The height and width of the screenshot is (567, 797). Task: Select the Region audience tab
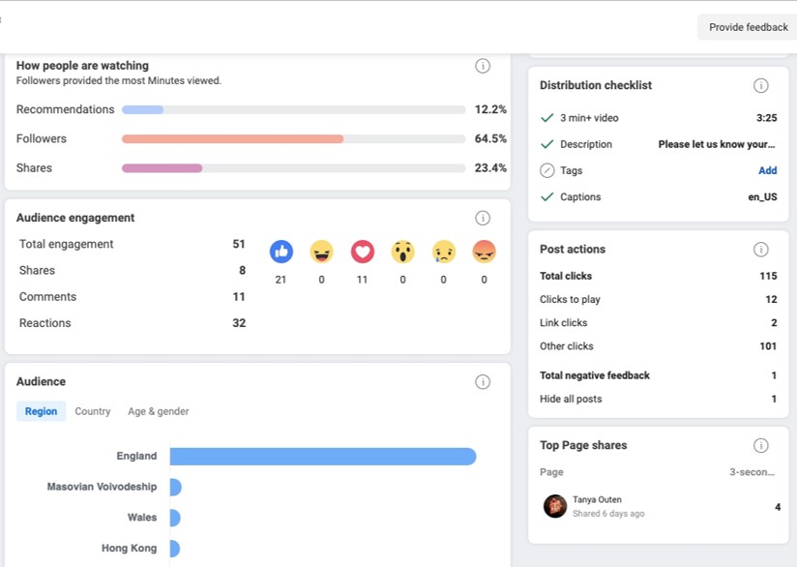tap(41, 411)
